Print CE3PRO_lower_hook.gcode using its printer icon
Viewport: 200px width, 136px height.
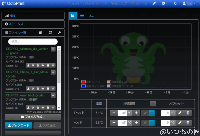48,108
